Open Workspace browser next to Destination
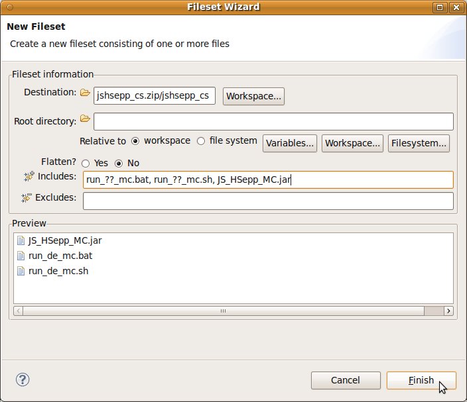The height and width of the screenshot is (402, 467). [x=254, y=96]
